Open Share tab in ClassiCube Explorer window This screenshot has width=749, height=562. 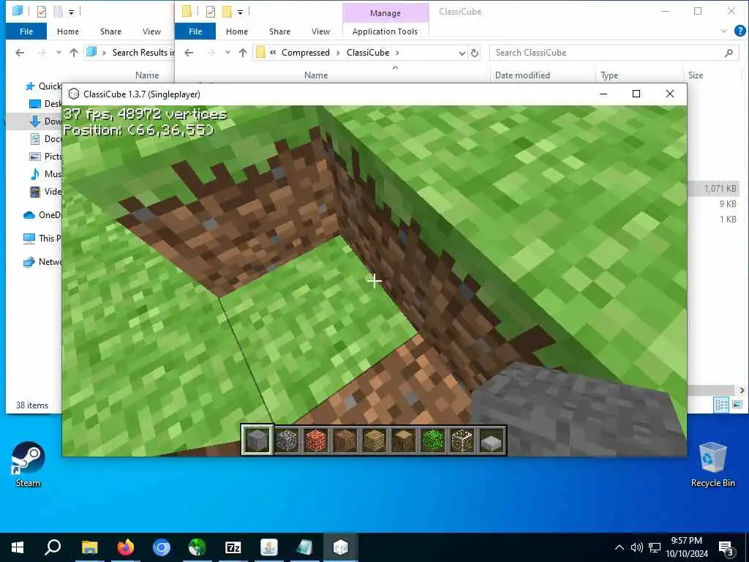point(279,31)
